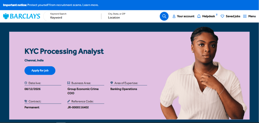Image resolution: width=259 pixels, height=123 pixels.
Task: Open the Your account link
Action: [x=186, y=16]
